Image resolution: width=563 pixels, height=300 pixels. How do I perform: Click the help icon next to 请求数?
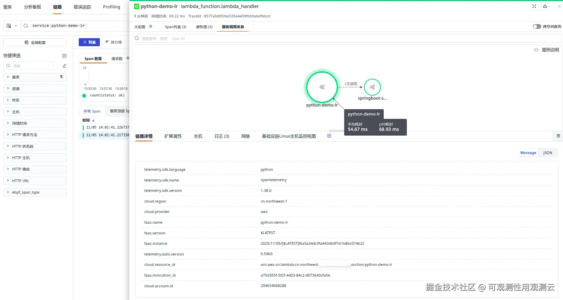pos(128,58)
